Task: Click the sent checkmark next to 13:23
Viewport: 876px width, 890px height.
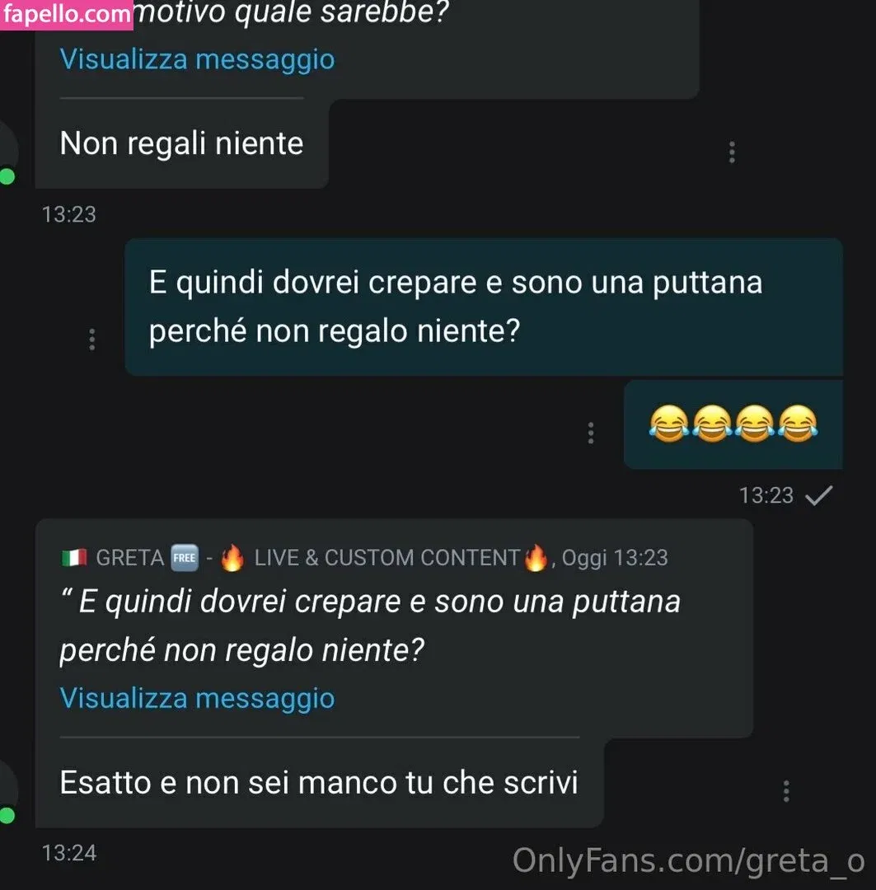Action: [818, 495]
